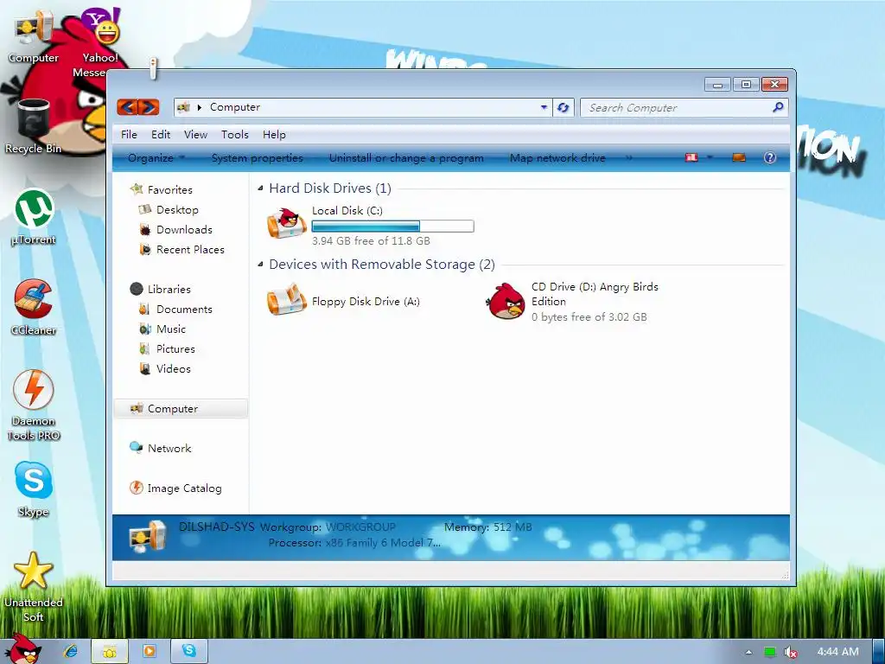The width and height of the screenshot is (885, 664).
Task: Open the Help menu
Action: coord(274,134)
